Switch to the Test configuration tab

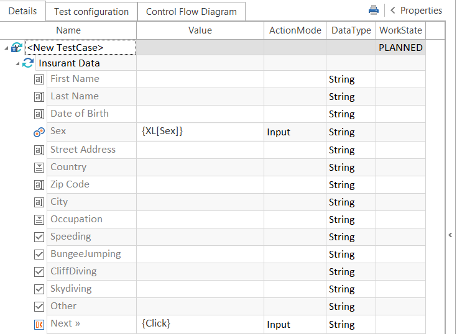pos(91,12)
